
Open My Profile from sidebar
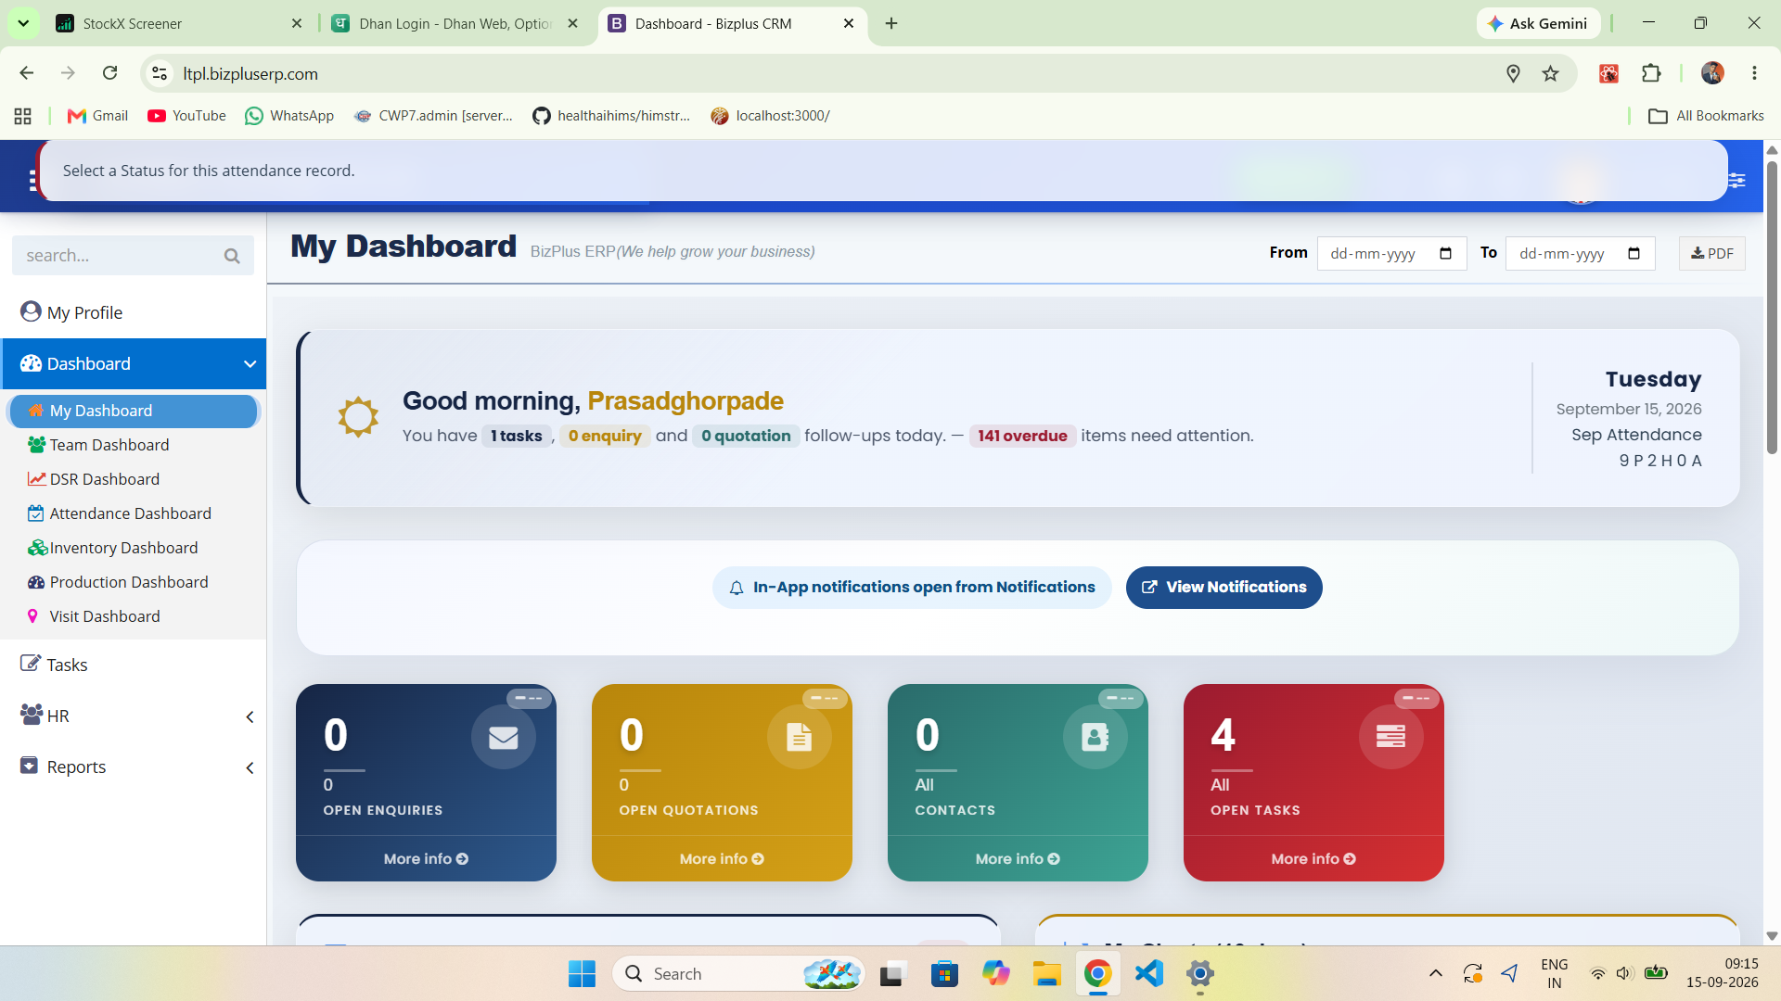[x=71, y=312]
